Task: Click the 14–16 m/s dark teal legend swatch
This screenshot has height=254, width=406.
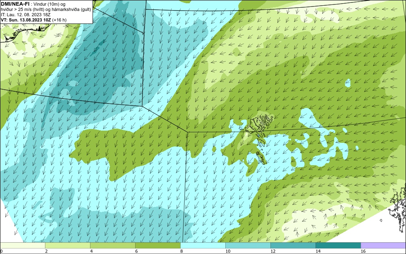Action: (x=338, y=245)
